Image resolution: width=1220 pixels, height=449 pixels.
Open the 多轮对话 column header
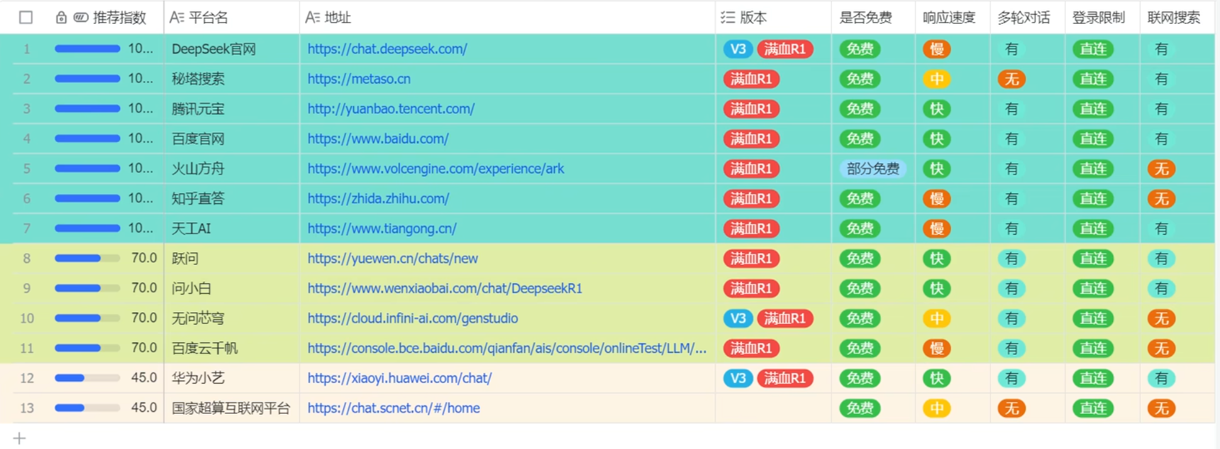tap(1028, 18)
